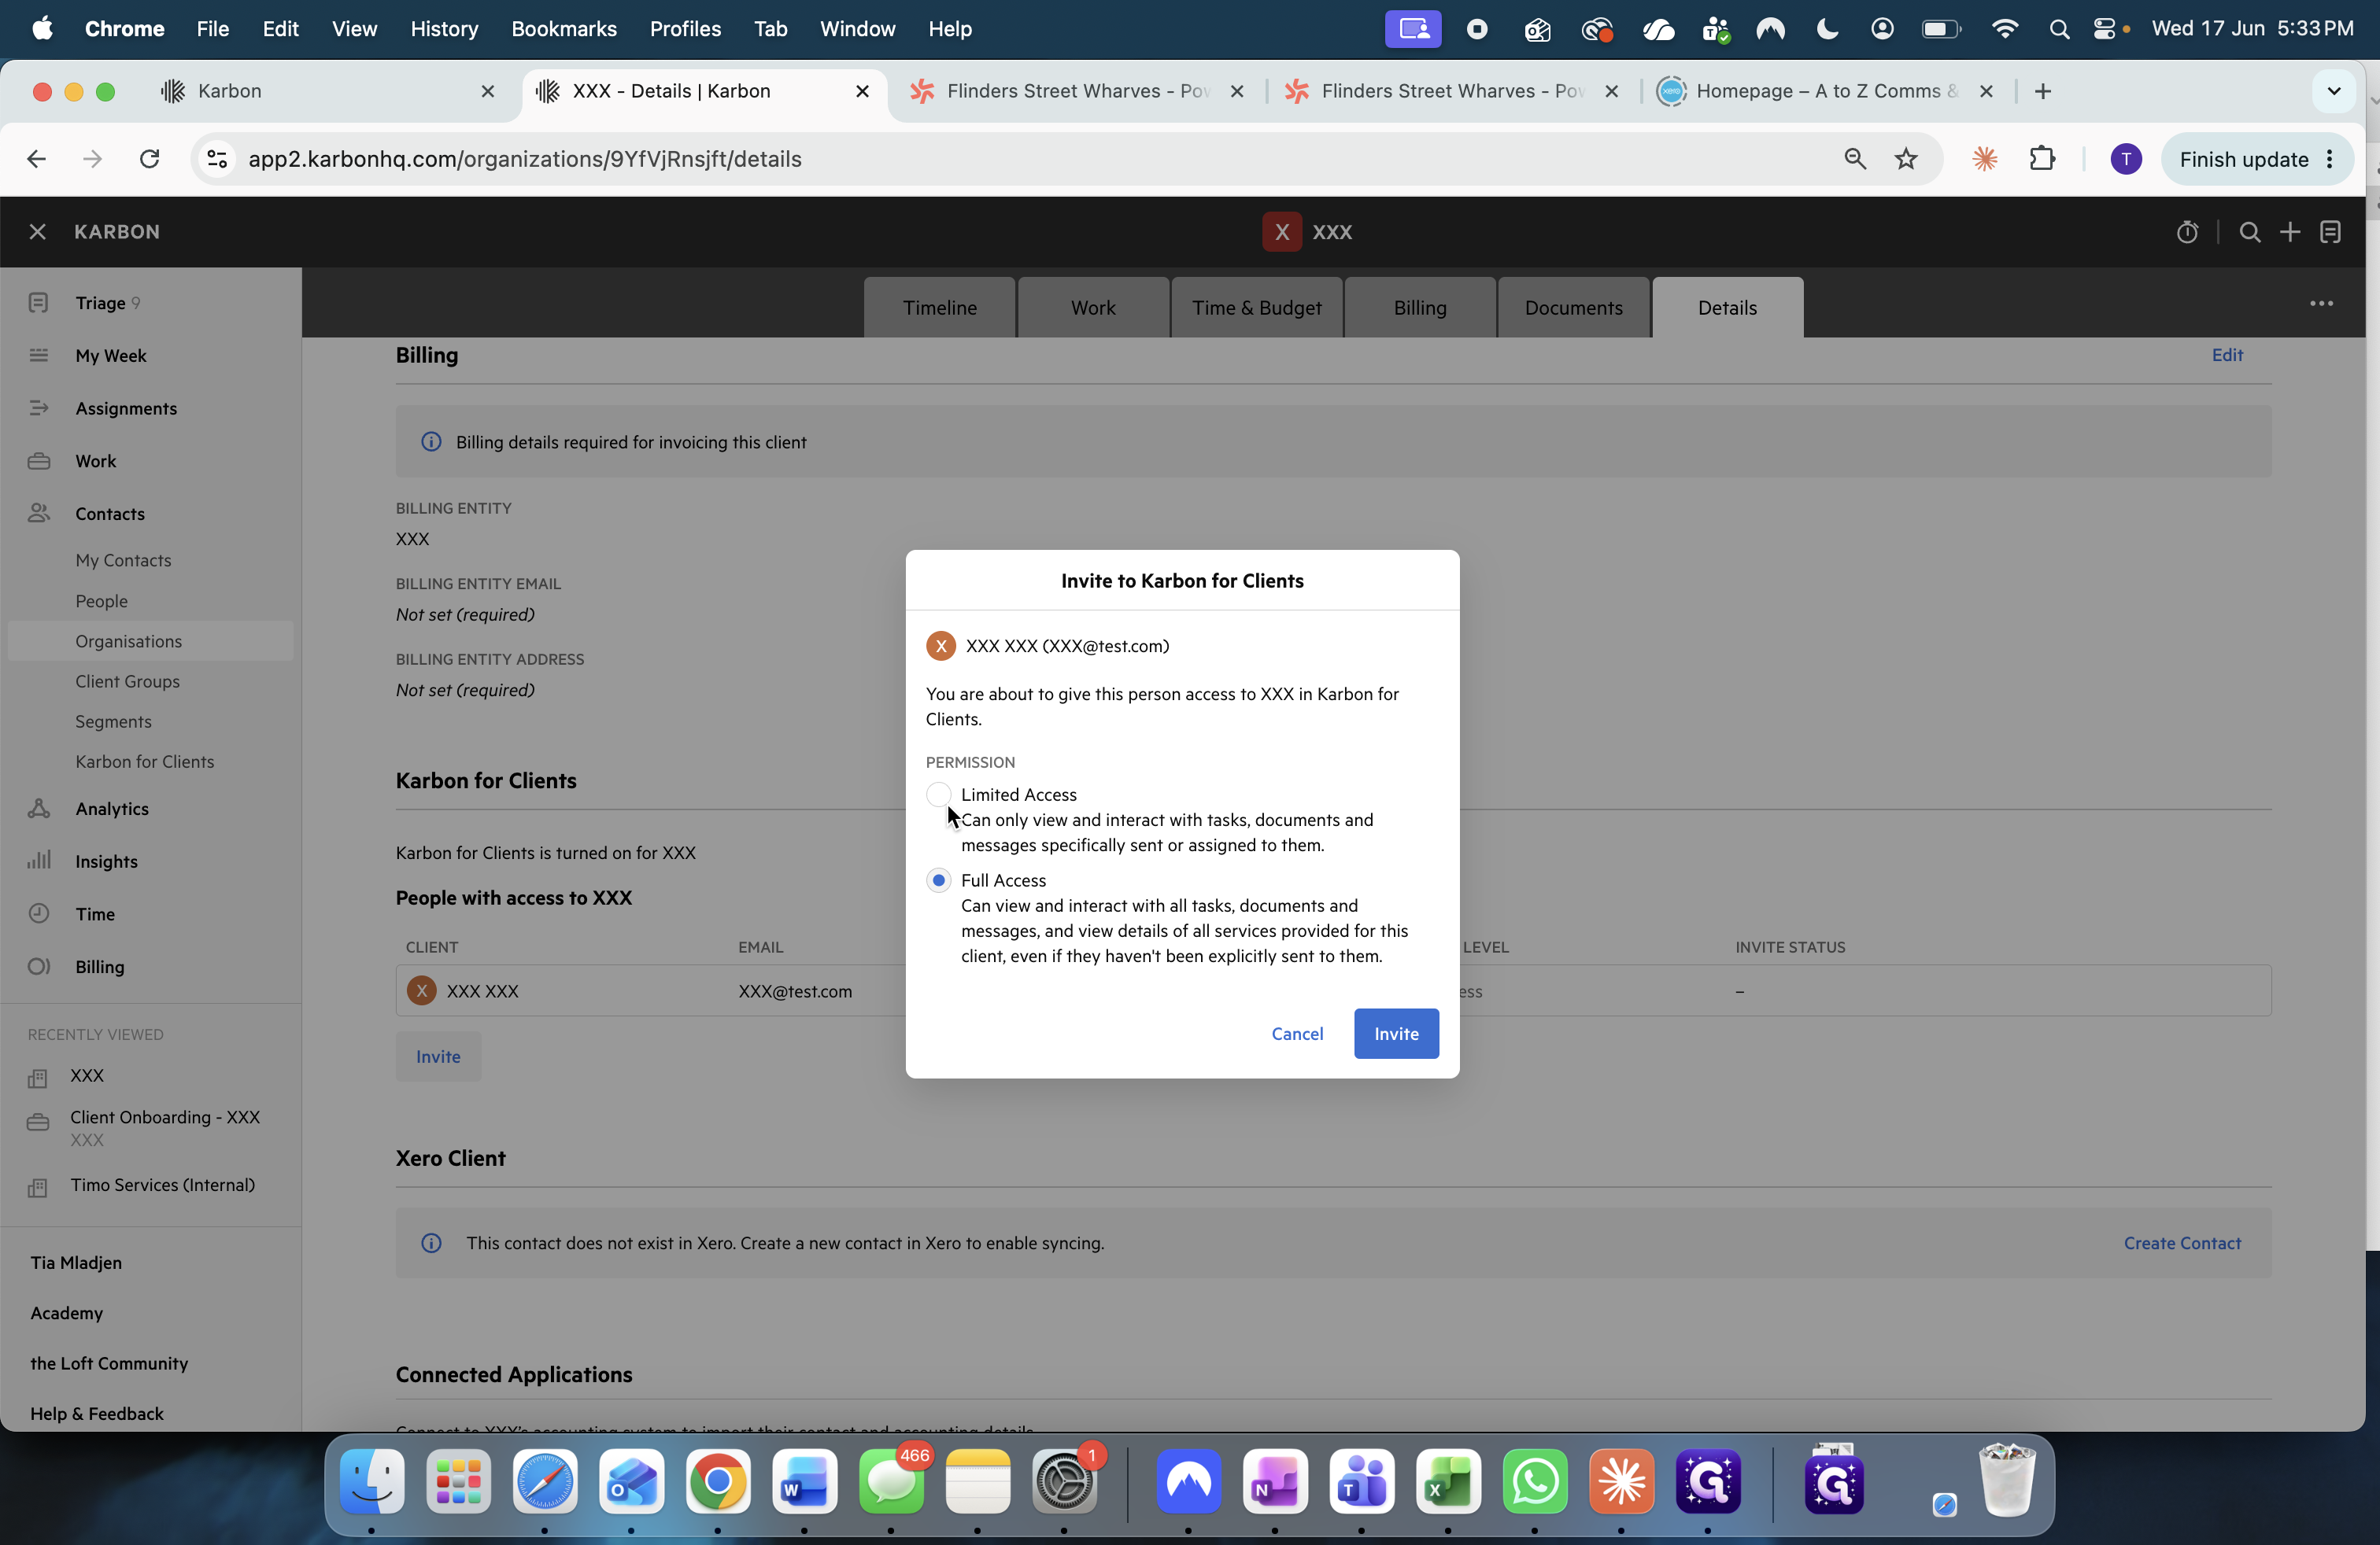Viewport: 2380px width, 1545px height.
Task: Open Chrome extensions puzzle icon
Action: [2042, 159]
